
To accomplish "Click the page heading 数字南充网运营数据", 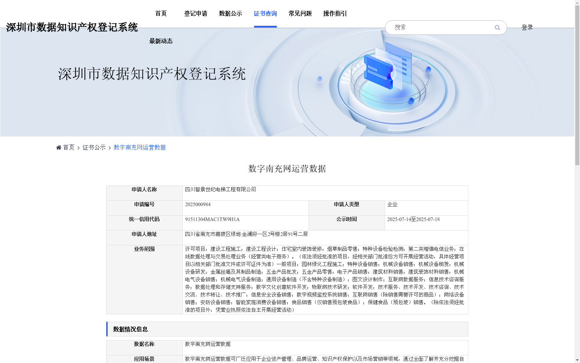I will coord(287,169).
